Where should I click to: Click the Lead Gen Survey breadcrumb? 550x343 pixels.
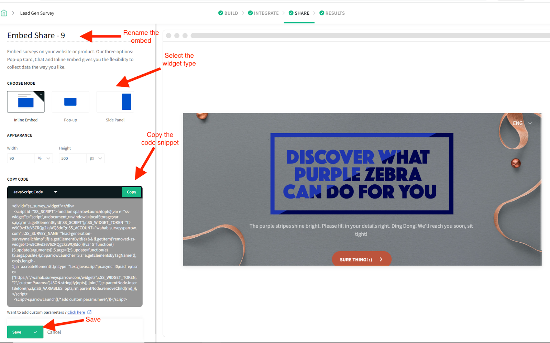pos(37,13)
